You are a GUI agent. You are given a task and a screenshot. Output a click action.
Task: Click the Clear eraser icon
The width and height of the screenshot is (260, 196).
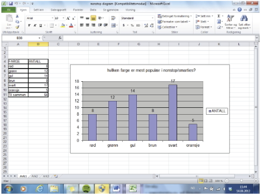[219, 27]
